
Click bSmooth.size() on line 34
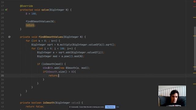(57, 72)
